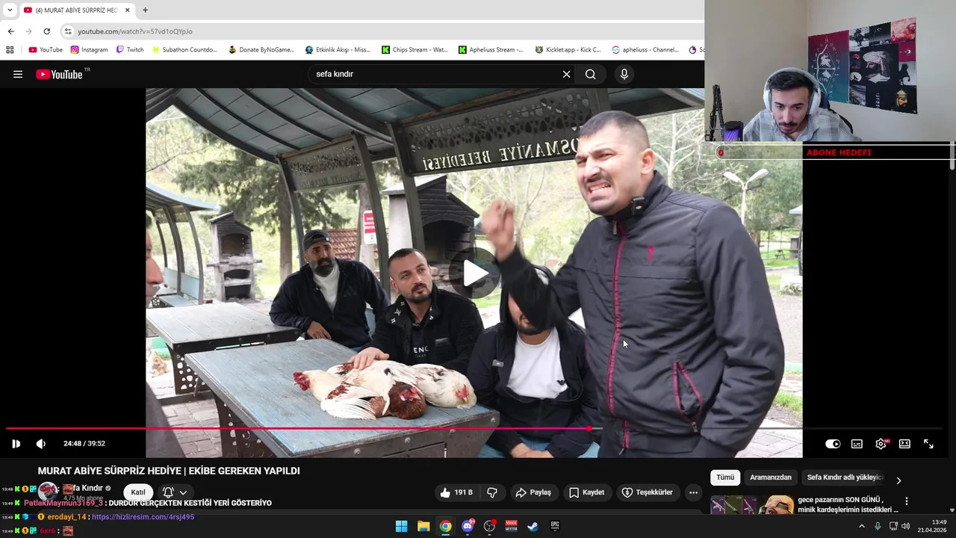Switch to Chrome in the taskbar

pos(445,526)
